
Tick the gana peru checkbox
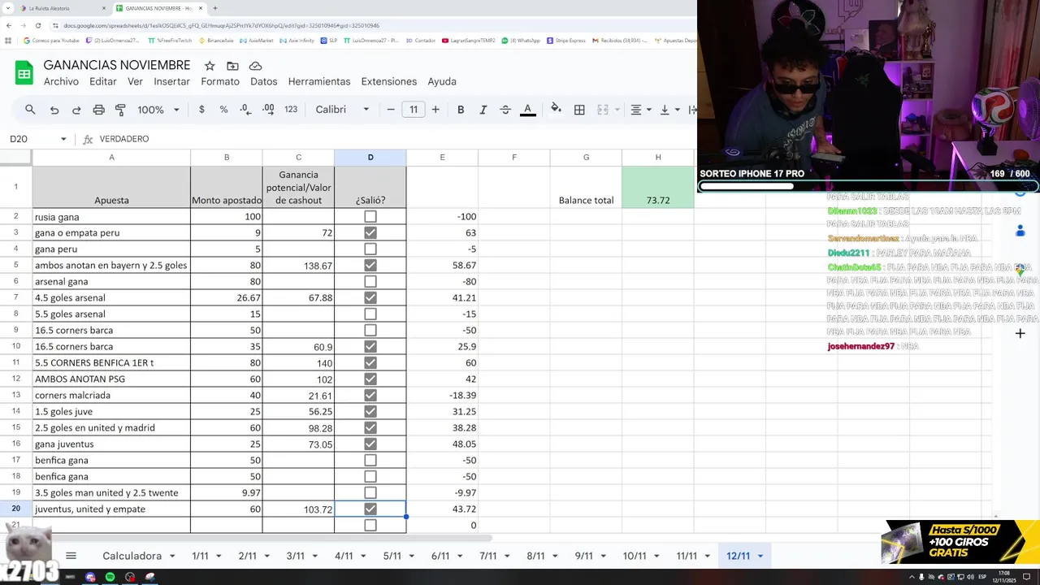(370, 249)
